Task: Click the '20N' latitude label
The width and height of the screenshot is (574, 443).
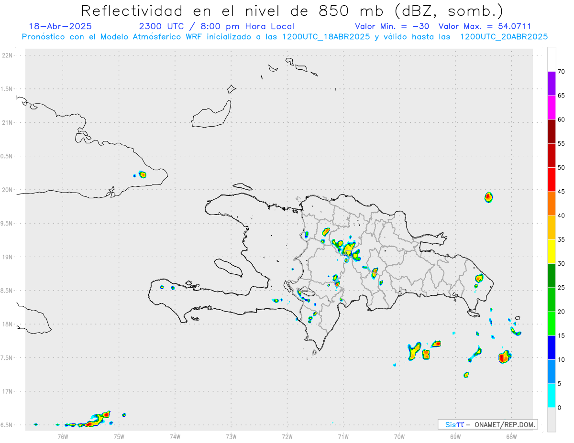Action: [x=8, y=190]
